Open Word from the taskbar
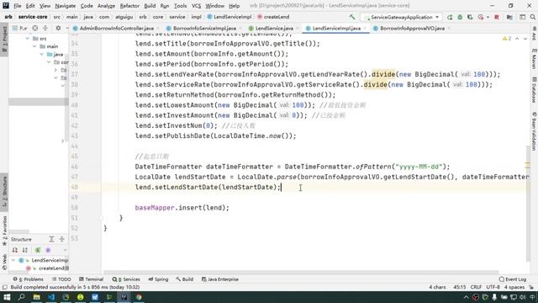This screenshot has height=303, width=538. point(95,297)
